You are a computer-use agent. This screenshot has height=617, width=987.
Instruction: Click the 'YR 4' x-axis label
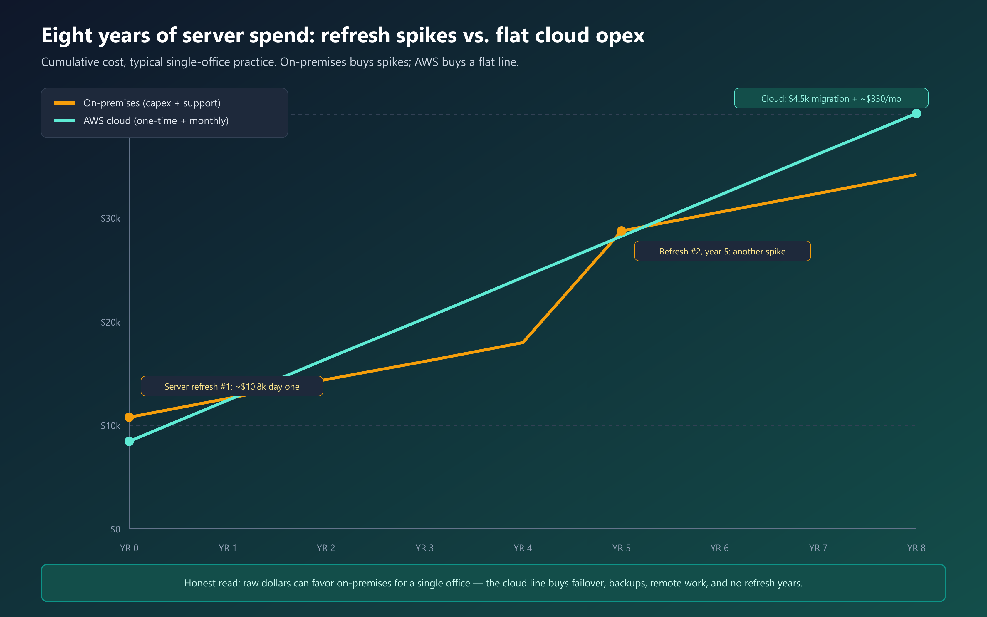523,548
